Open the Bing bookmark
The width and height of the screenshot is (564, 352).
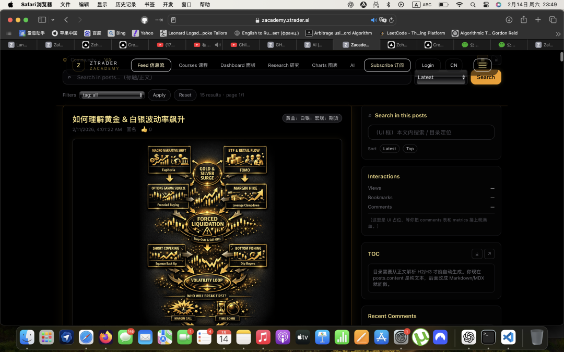pos(117,33)
